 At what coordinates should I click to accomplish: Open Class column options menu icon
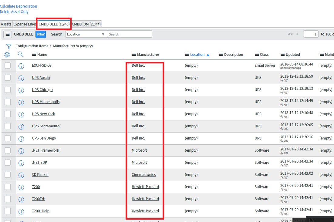(x=257, y=55)
